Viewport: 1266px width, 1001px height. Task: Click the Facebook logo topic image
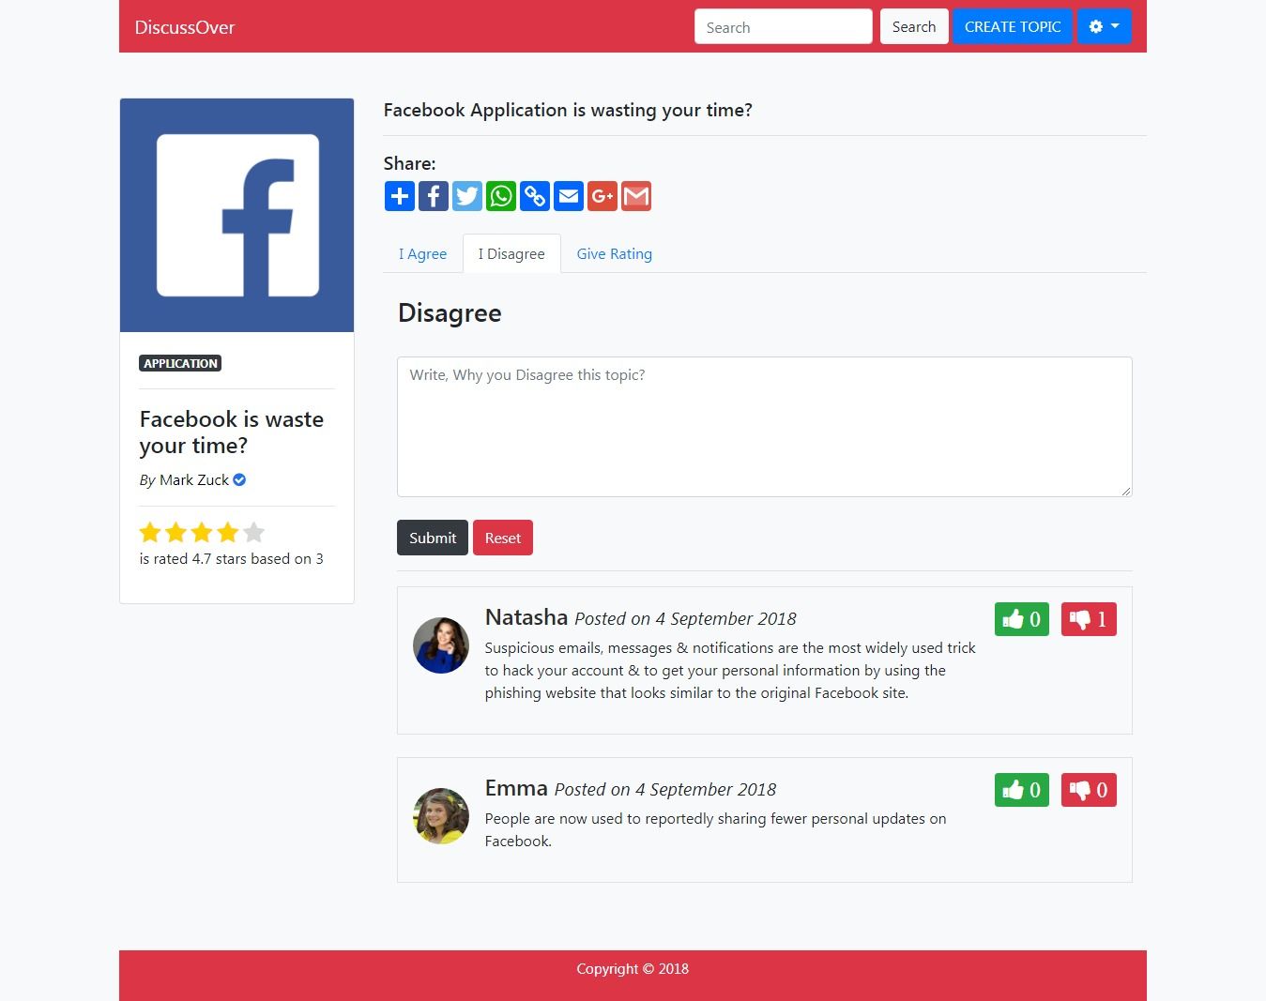237,216
